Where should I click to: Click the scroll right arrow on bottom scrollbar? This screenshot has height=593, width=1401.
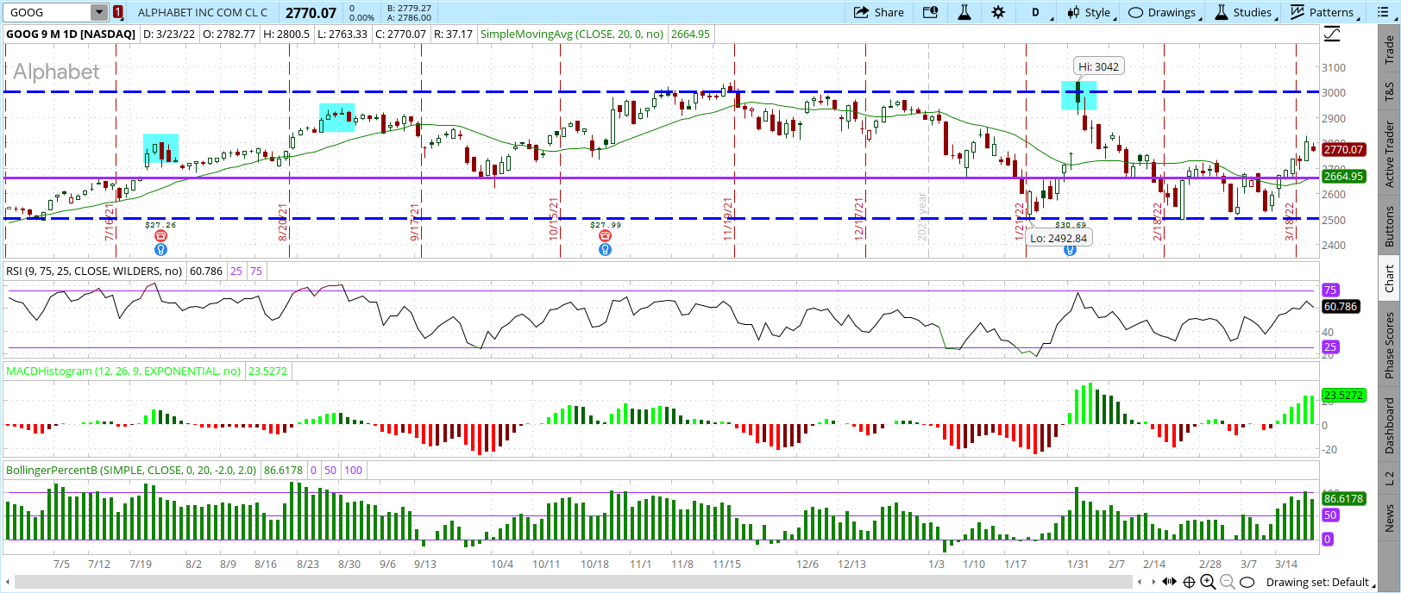(1153, 582)
